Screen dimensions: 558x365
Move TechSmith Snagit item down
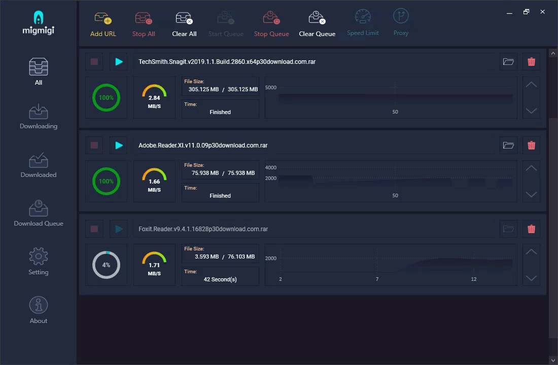pyautogui.click(x=531, y=111)
